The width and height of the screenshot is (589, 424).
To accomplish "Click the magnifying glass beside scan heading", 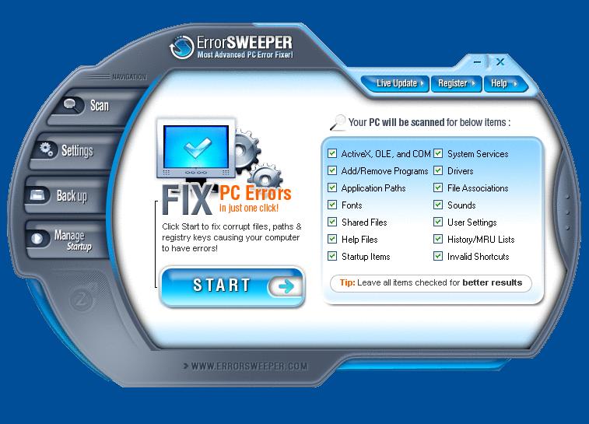I will pyautogui.click(x=338, y=122).
